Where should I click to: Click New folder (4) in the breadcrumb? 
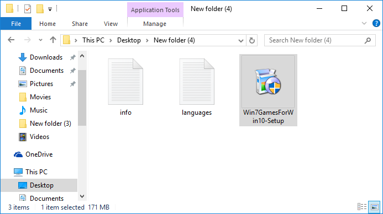pos(174,40)
